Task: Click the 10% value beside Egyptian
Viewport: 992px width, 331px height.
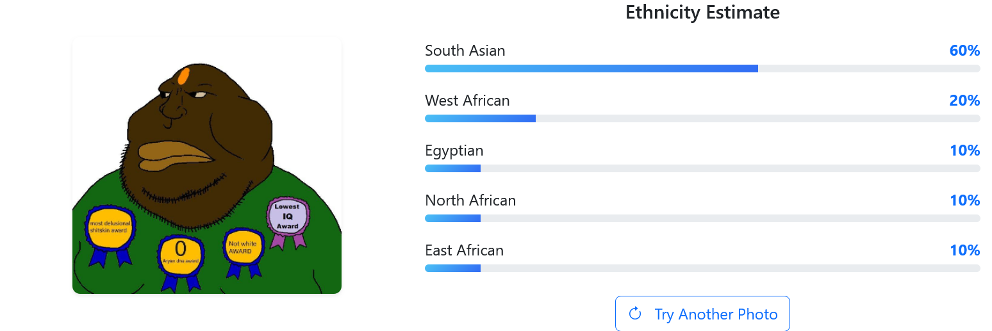Action: click(964, 150)
